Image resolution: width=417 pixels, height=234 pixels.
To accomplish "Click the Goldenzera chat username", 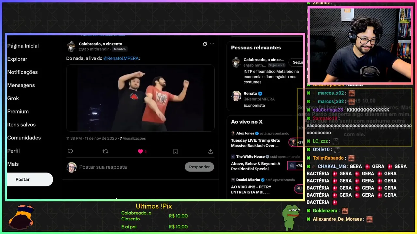I will 325,211.
